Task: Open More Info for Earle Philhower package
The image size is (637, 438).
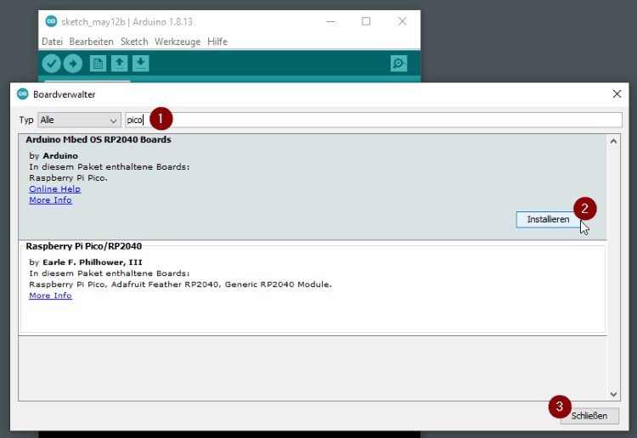Action: click(50, 296)
